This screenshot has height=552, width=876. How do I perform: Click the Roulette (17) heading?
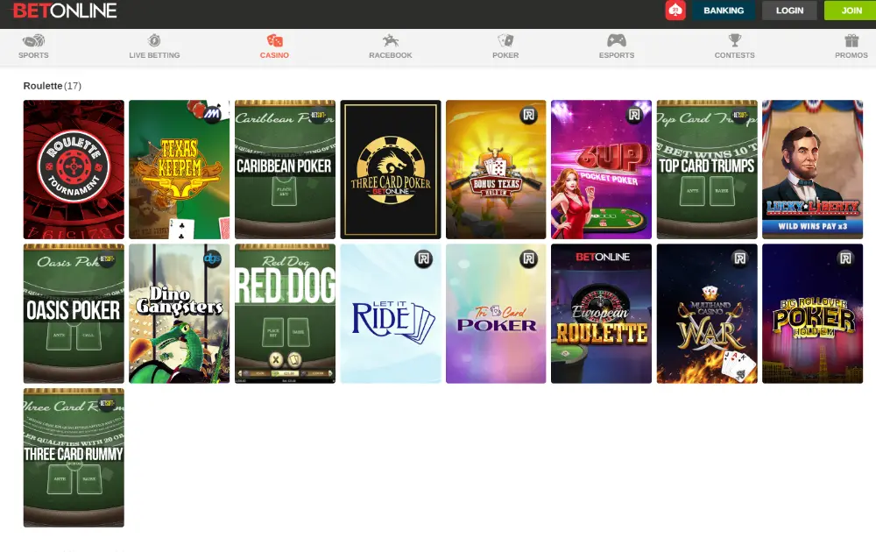click(x=52, y=86)
